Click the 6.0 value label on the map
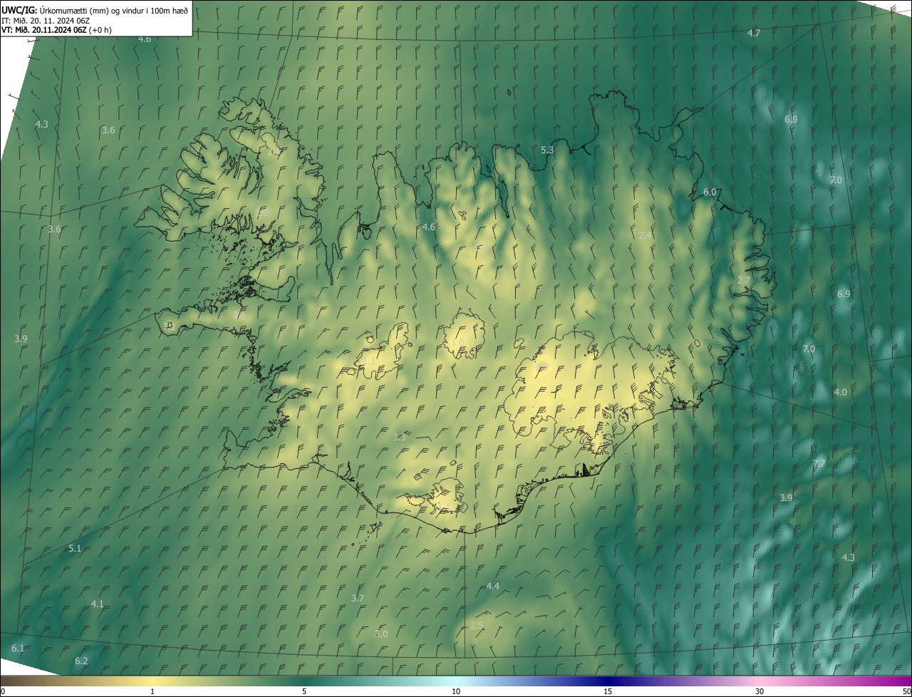 pos(710,192)
